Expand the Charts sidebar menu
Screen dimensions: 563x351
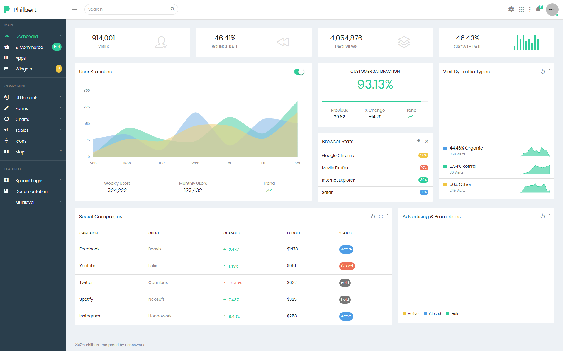[x=33, y=119]
